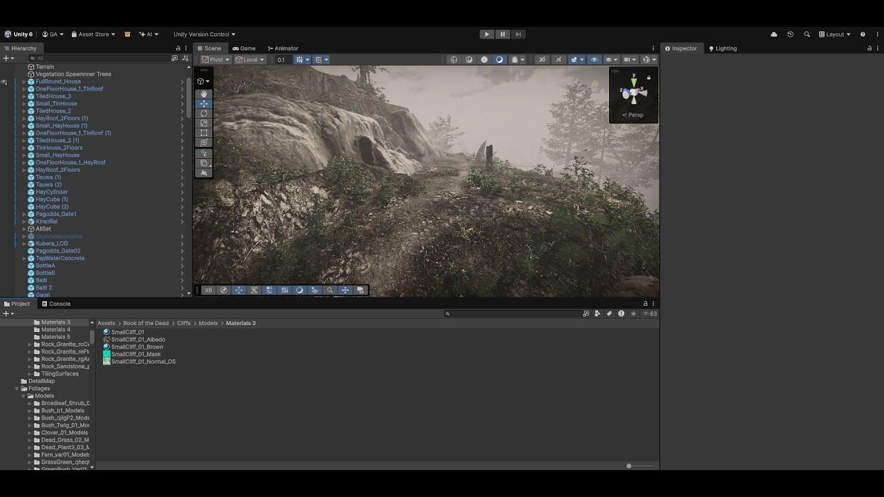
Task: Open the undo history icon
Action: click(x=790, y=34)
